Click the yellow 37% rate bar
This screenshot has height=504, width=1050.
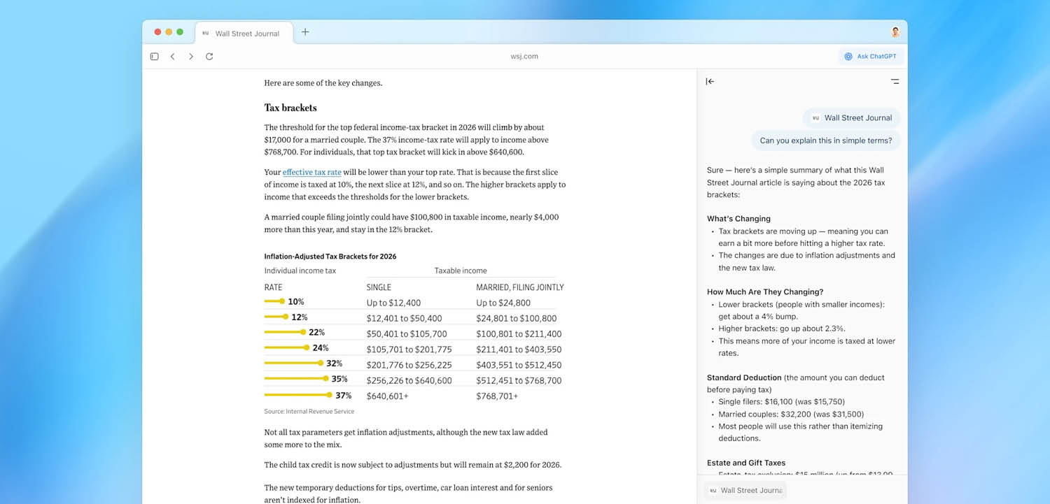(296, 394)
